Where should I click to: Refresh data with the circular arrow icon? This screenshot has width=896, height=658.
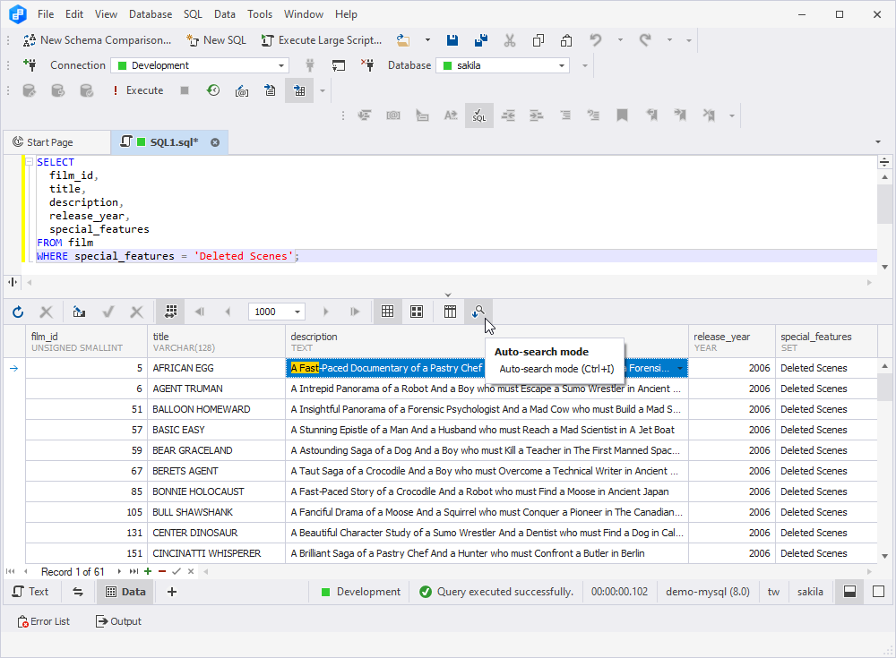pyautogui.click(x=18, y=312)
